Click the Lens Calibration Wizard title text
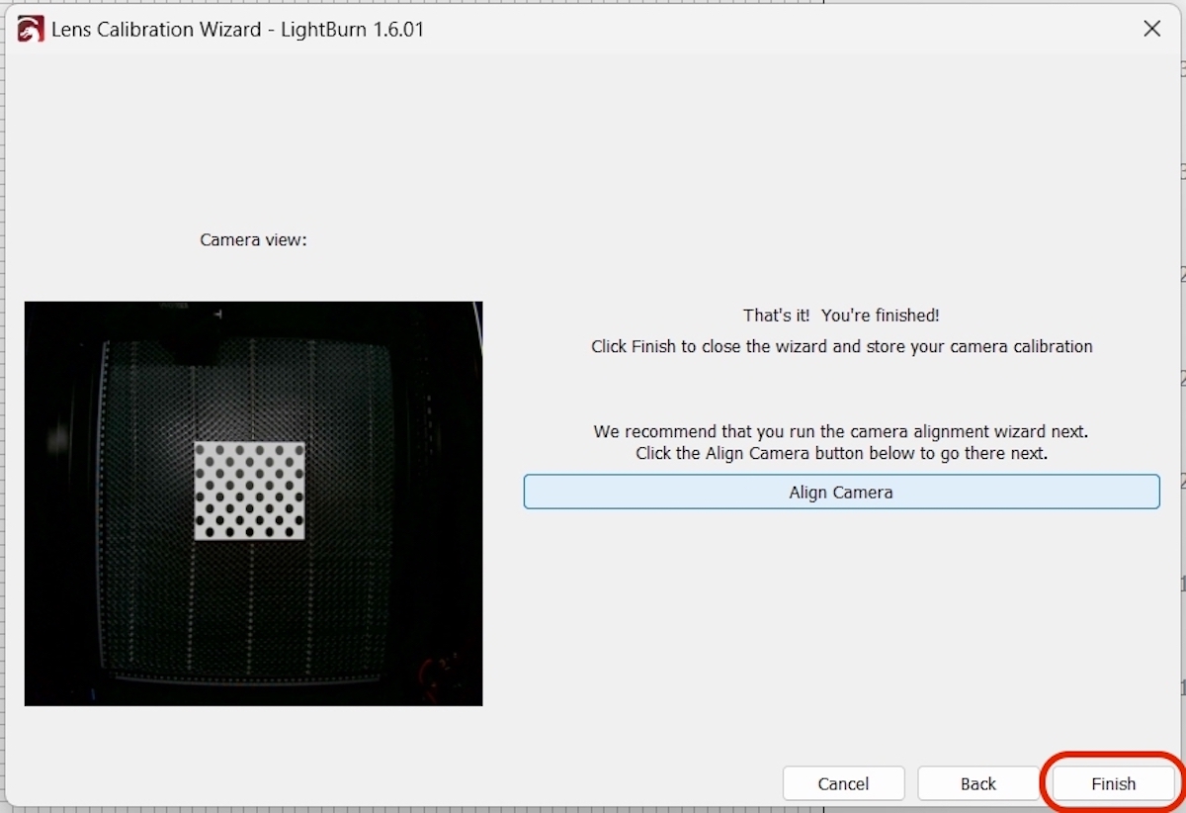1186x813 pixels. pyautogui.click(x=237, y=30)
